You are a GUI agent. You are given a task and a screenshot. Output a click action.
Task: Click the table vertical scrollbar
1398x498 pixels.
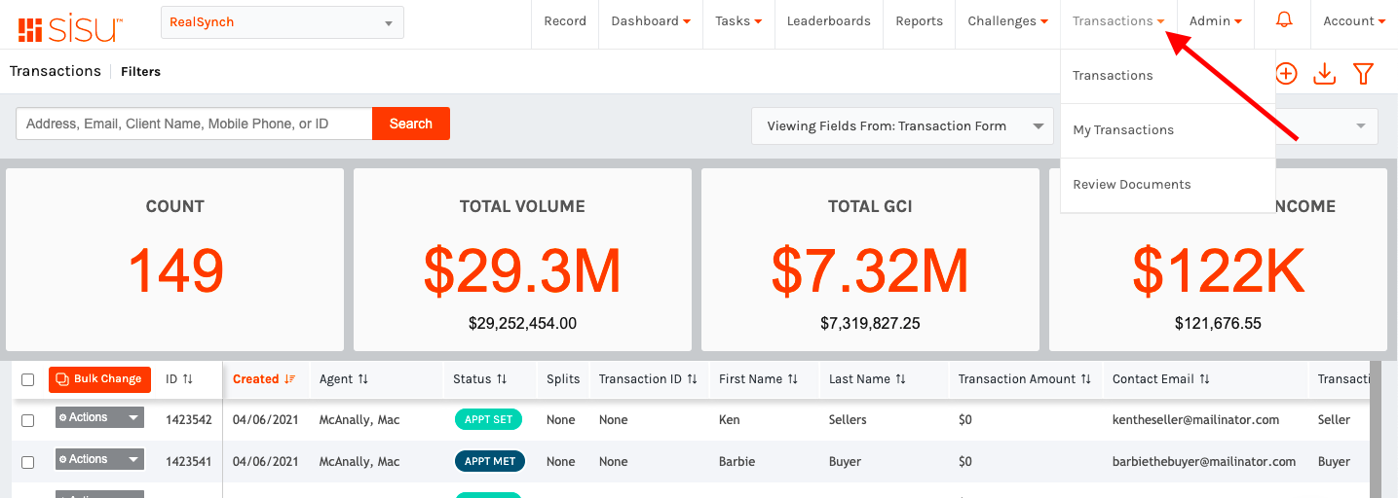(1377, 428)
